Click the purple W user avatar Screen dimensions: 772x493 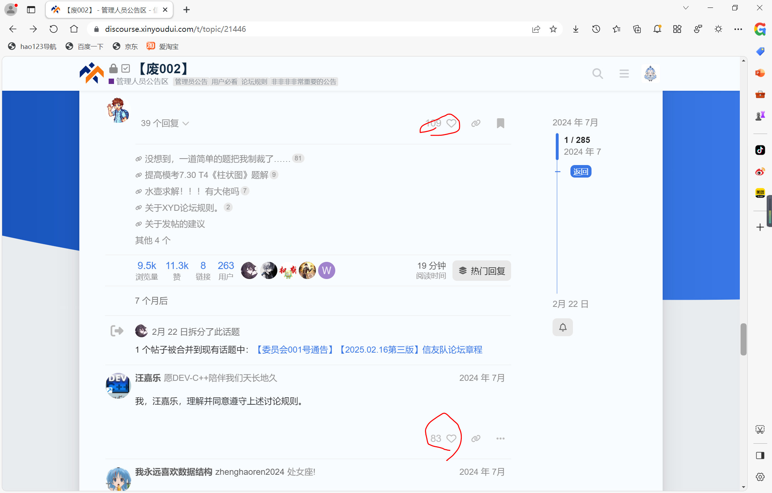(326, 270)
